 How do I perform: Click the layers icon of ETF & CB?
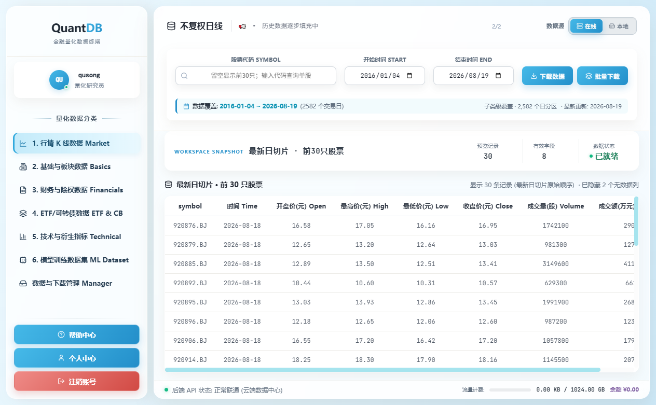tap(23, 214)
